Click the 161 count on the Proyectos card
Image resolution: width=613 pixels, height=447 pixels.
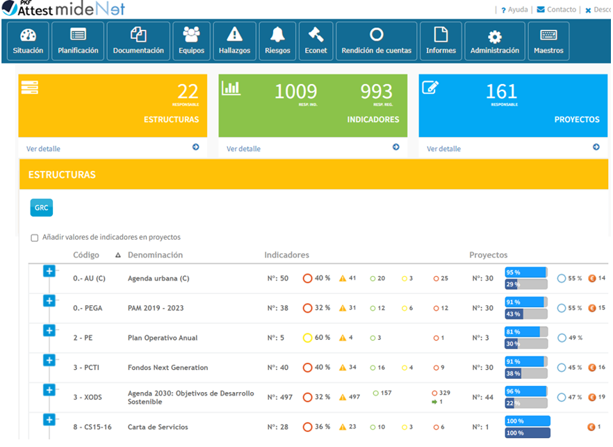coord(501,92)
